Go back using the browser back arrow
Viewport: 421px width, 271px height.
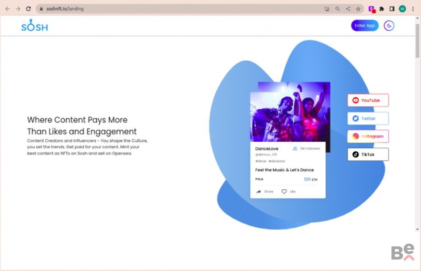(7, 9)
